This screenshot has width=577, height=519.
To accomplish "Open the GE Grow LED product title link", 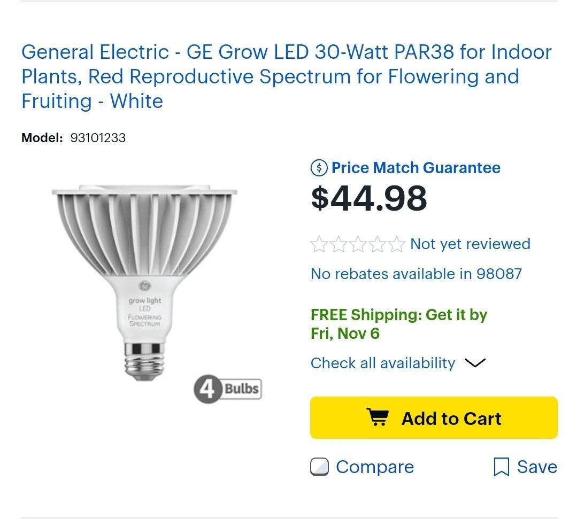I will click(286, 76).
